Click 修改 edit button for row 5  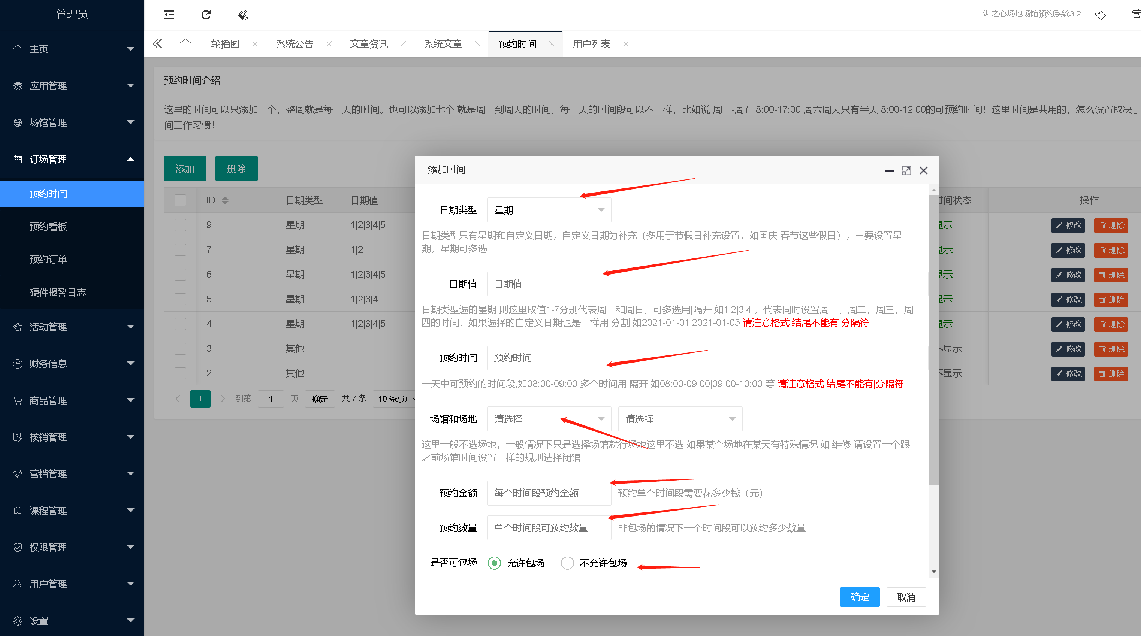(x=1068, y=300)
